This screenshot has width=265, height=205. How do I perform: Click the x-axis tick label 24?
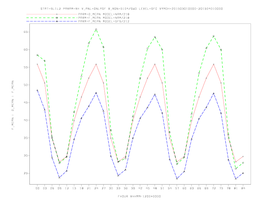[x=96, y=188]
